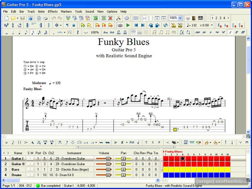Open the tremolo bar dropdown
Image resolution: width=252 pixels, height=189 pixels.
coord(178,142)
